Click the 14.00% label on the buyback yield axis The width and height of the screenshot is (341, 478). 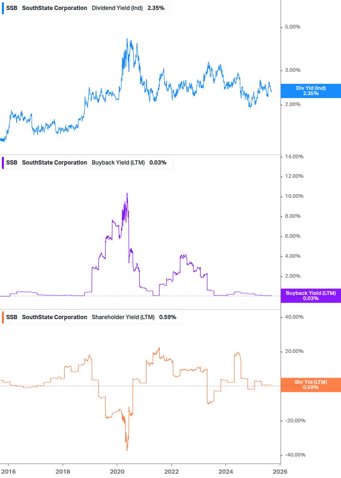[x=293, y=156]
